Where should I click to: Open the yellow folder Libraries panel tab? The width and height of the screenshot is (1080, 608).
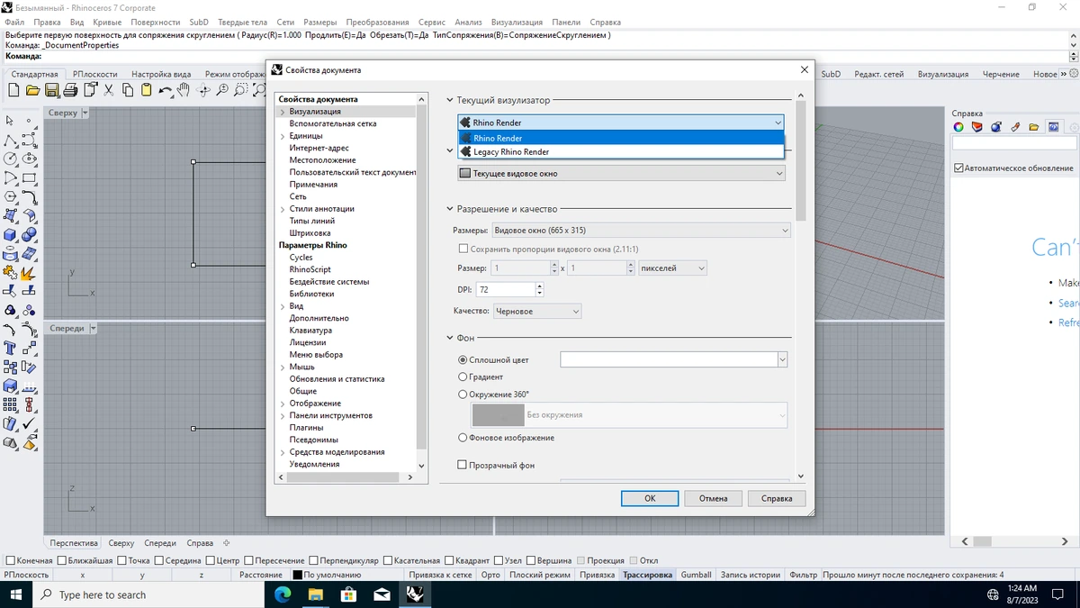1034,127
